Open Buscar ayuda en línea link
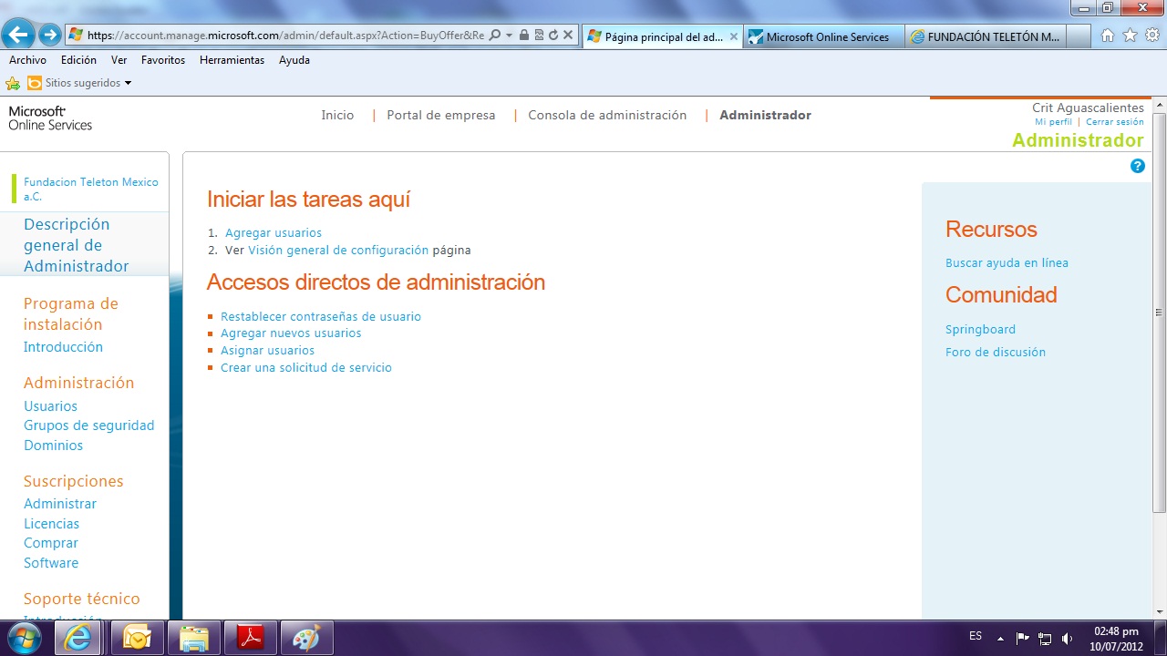Image resolution: width=1167 pixels, height=656 pixels. [1007, 263]
